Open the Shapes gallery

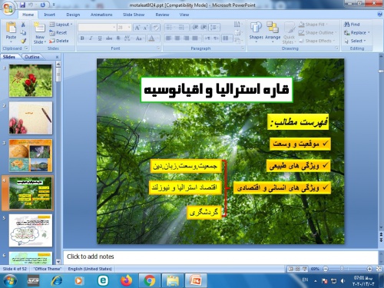pos(256,31)
